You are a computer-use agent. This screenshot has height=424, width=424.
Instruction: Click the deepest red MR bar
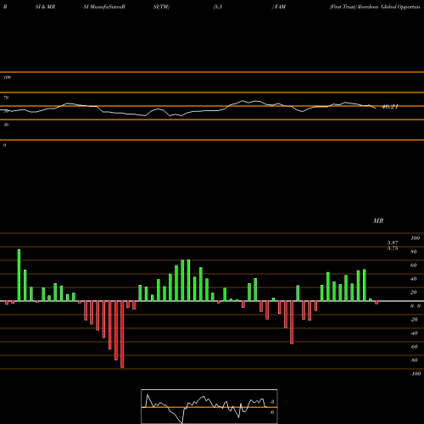[122, 334]
